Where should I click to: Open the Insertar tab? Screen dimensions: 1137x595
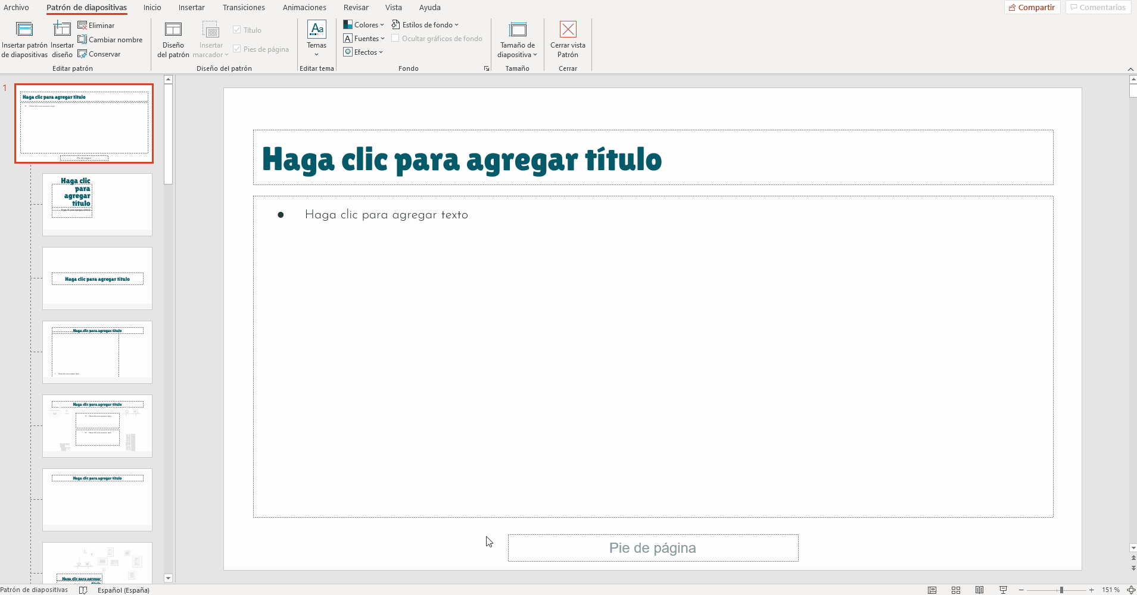point(192,7)
